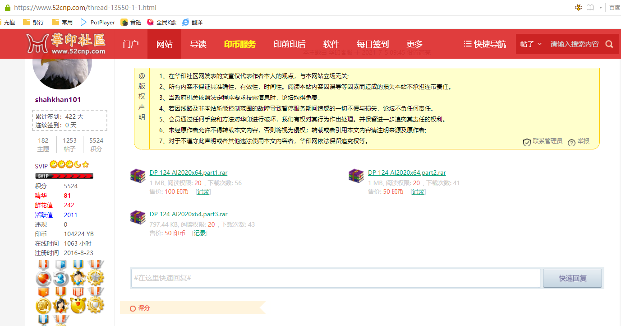Click the part1.rar archive icon

coord(138,176)
